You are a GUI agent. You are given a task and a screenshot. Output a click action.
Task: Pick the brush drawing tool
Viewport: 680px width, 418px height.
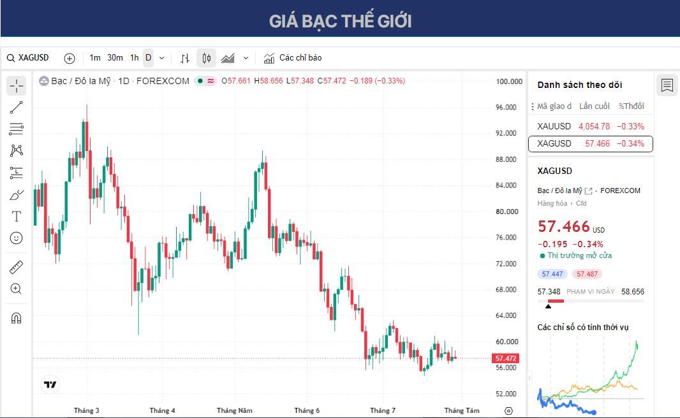[x=17, y=194]
